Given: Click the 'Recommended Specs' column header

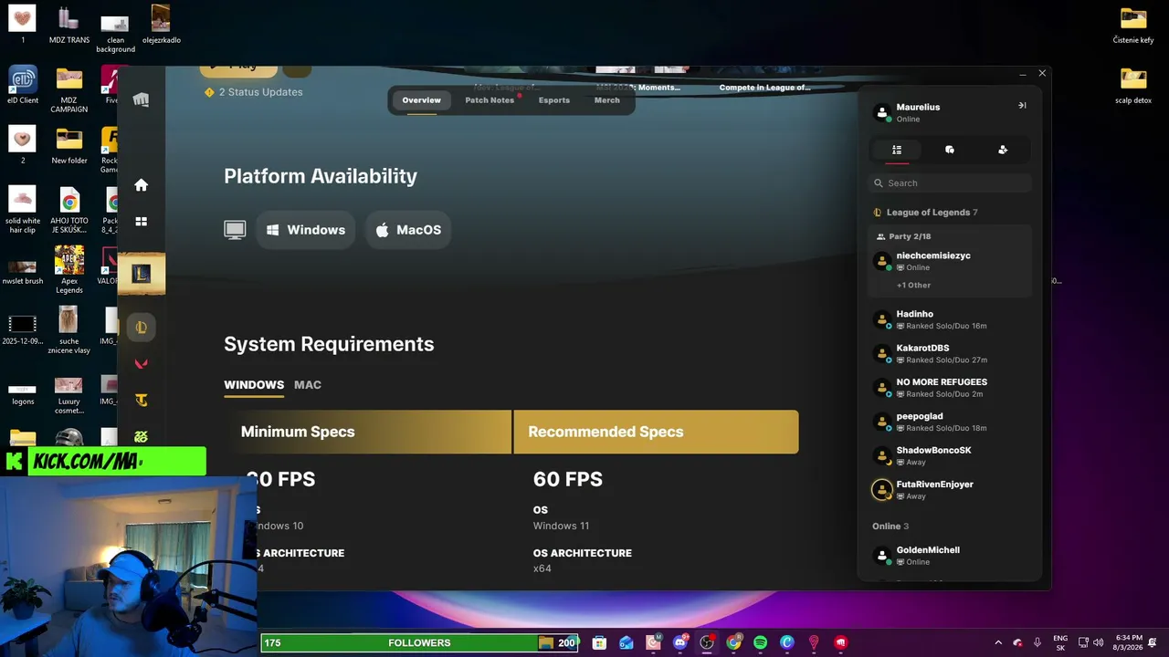Looking at the screenshot, I should [656, 432].
